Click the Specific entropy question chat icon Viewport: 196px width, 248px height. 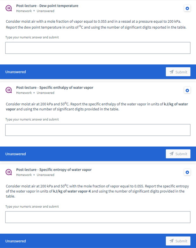[x=9, y=172]
